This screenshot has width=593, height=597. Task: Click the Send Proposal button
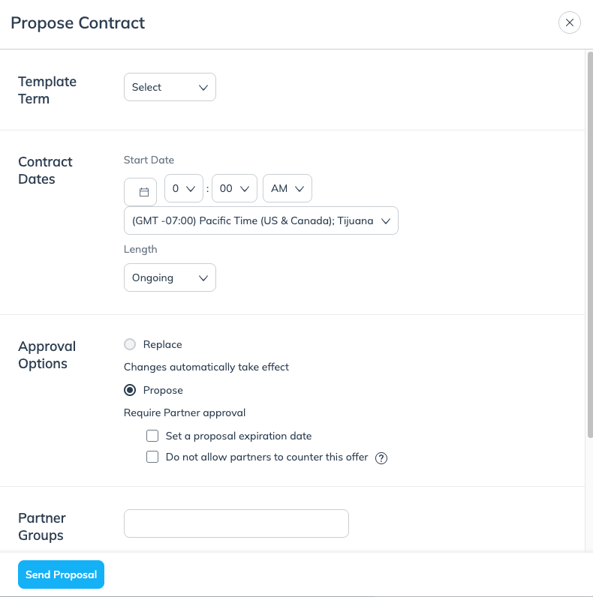coord(62,574)
